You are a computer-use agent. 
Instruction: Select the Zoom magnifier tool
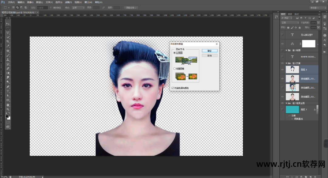point(8,109)
